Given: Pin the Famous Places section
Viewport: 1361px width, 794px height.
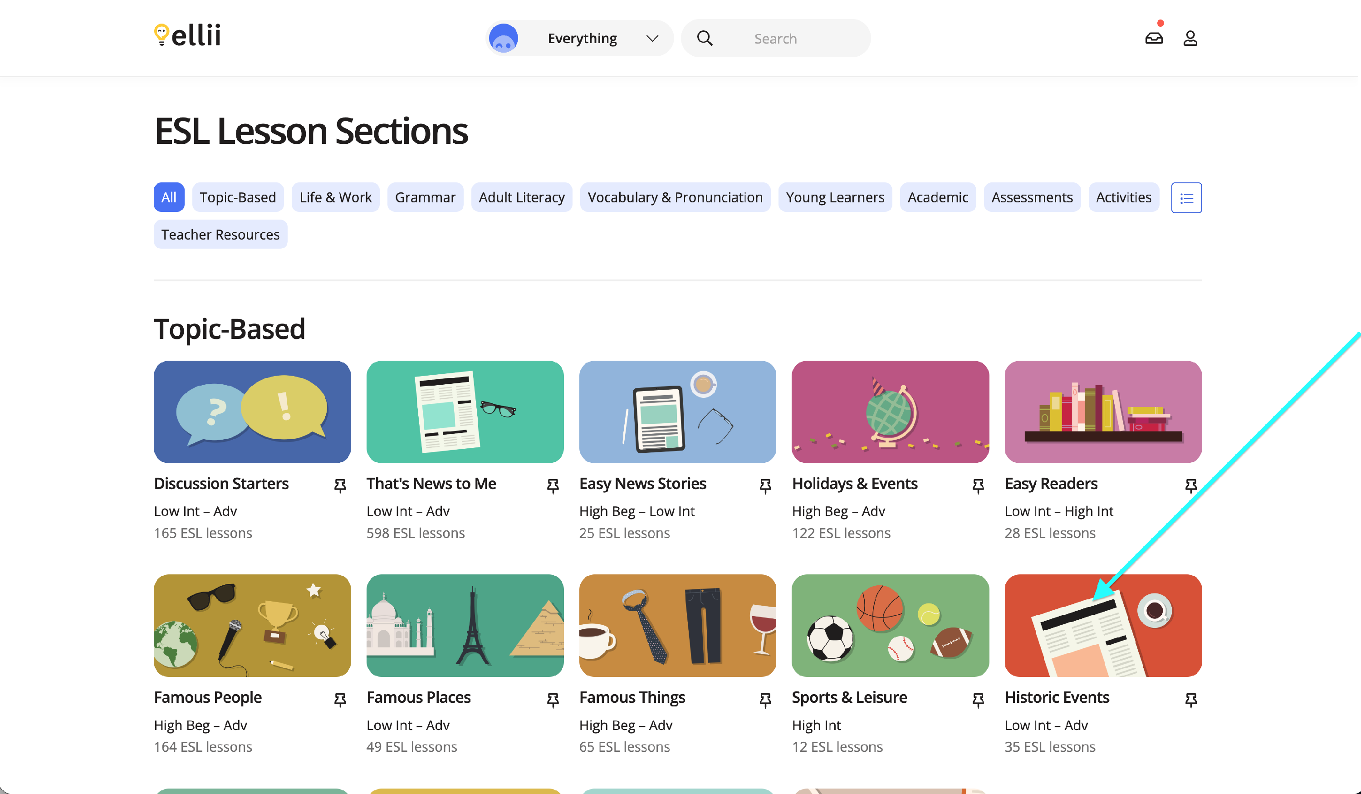Looking at the screenshot, I should coord(553,700).
